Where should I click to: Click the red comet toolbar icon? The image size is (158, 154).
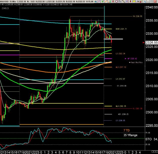141,2
